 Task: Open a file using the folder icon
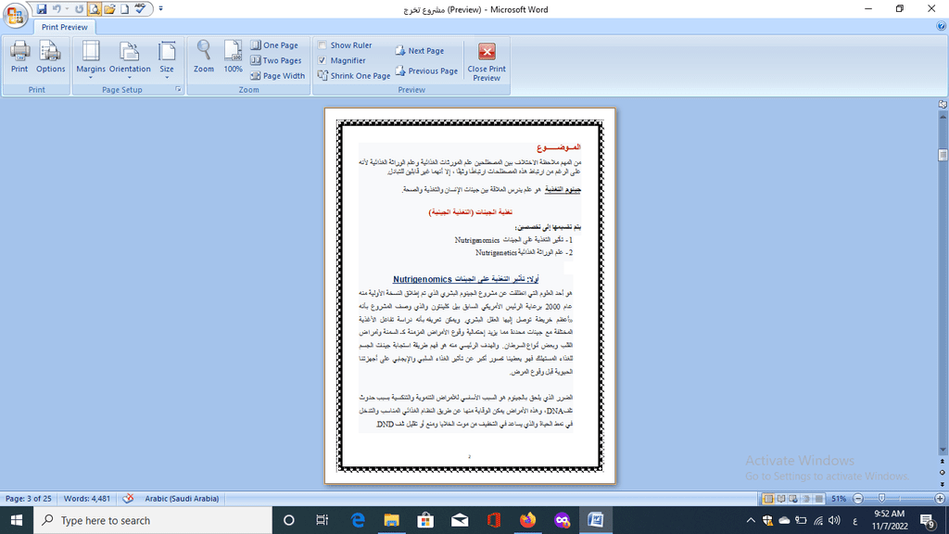[109, 9]
